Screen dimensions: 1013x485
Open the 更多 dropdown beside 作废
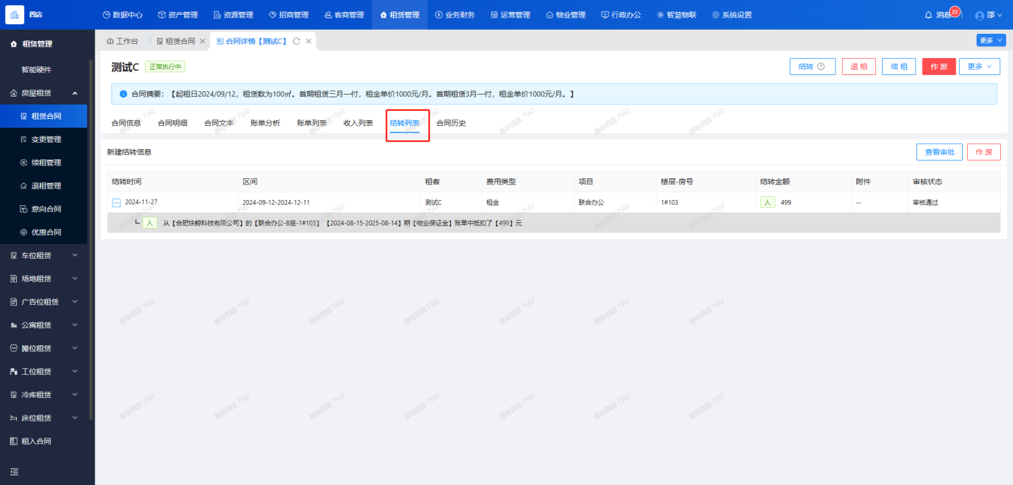pyautogui.click(x=979, y=66)
